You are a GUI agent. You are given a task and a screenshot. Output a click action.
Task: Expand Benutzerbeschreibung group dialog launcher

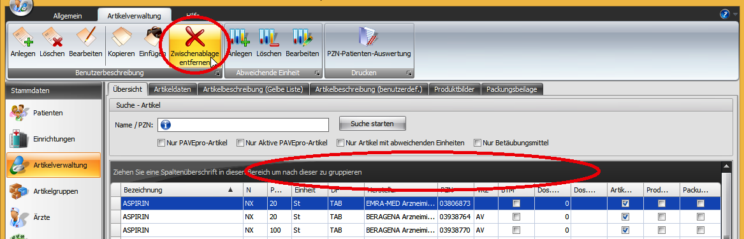pyautogui.click(x=217, y=73)
